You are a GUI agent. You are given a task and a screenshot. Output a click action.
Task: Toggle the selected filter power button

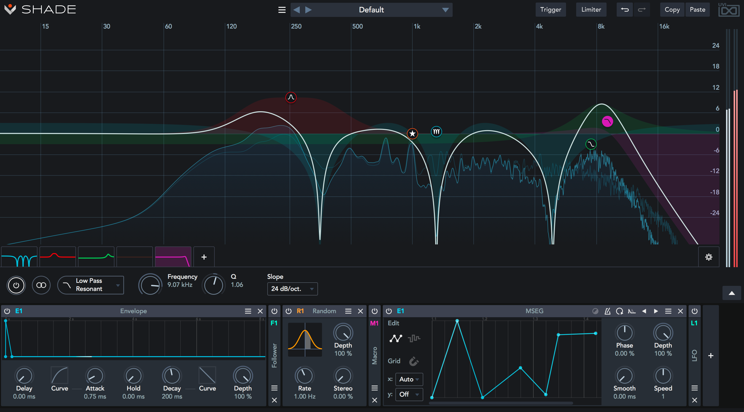click(x=16, y=285)
